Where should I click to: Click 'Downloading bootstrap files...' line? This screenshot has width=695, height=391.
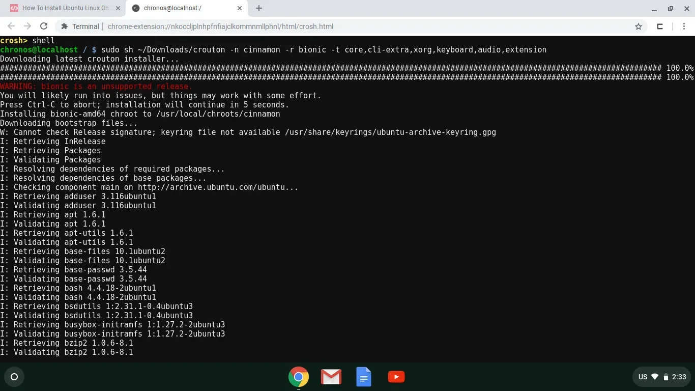click(x=69, y=123)
